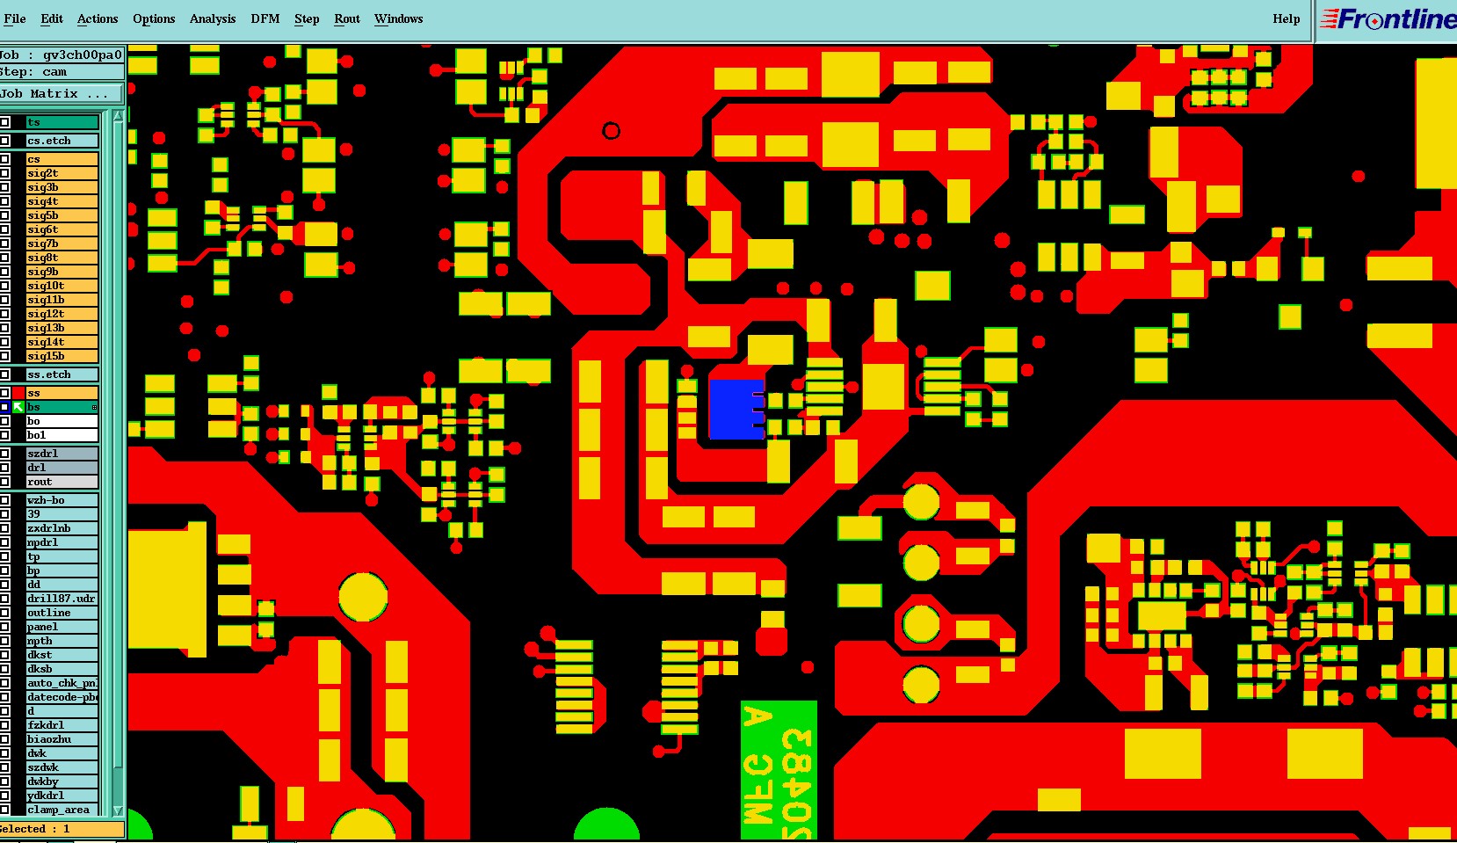Open the Help menu
The image size is (1457, 843).
pos(1287,18)
